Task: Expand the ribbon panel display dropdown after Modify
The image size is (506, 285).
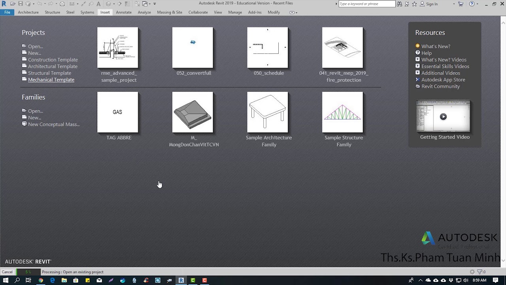Action: [x=293, y=12]
